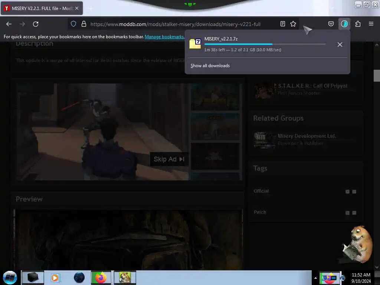Click the downloads progress toolbar icon
The image size is (380, 285).
(344, 24)
